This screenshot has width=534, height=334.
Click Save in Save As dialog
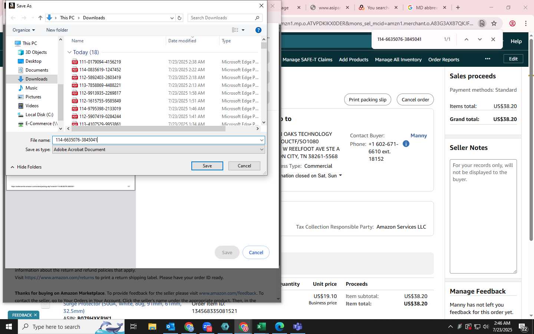click(207, 166)
